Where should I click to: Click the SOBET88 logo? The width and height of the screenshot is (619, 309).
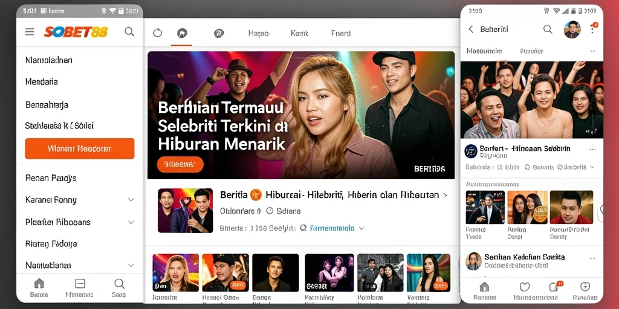76,32
